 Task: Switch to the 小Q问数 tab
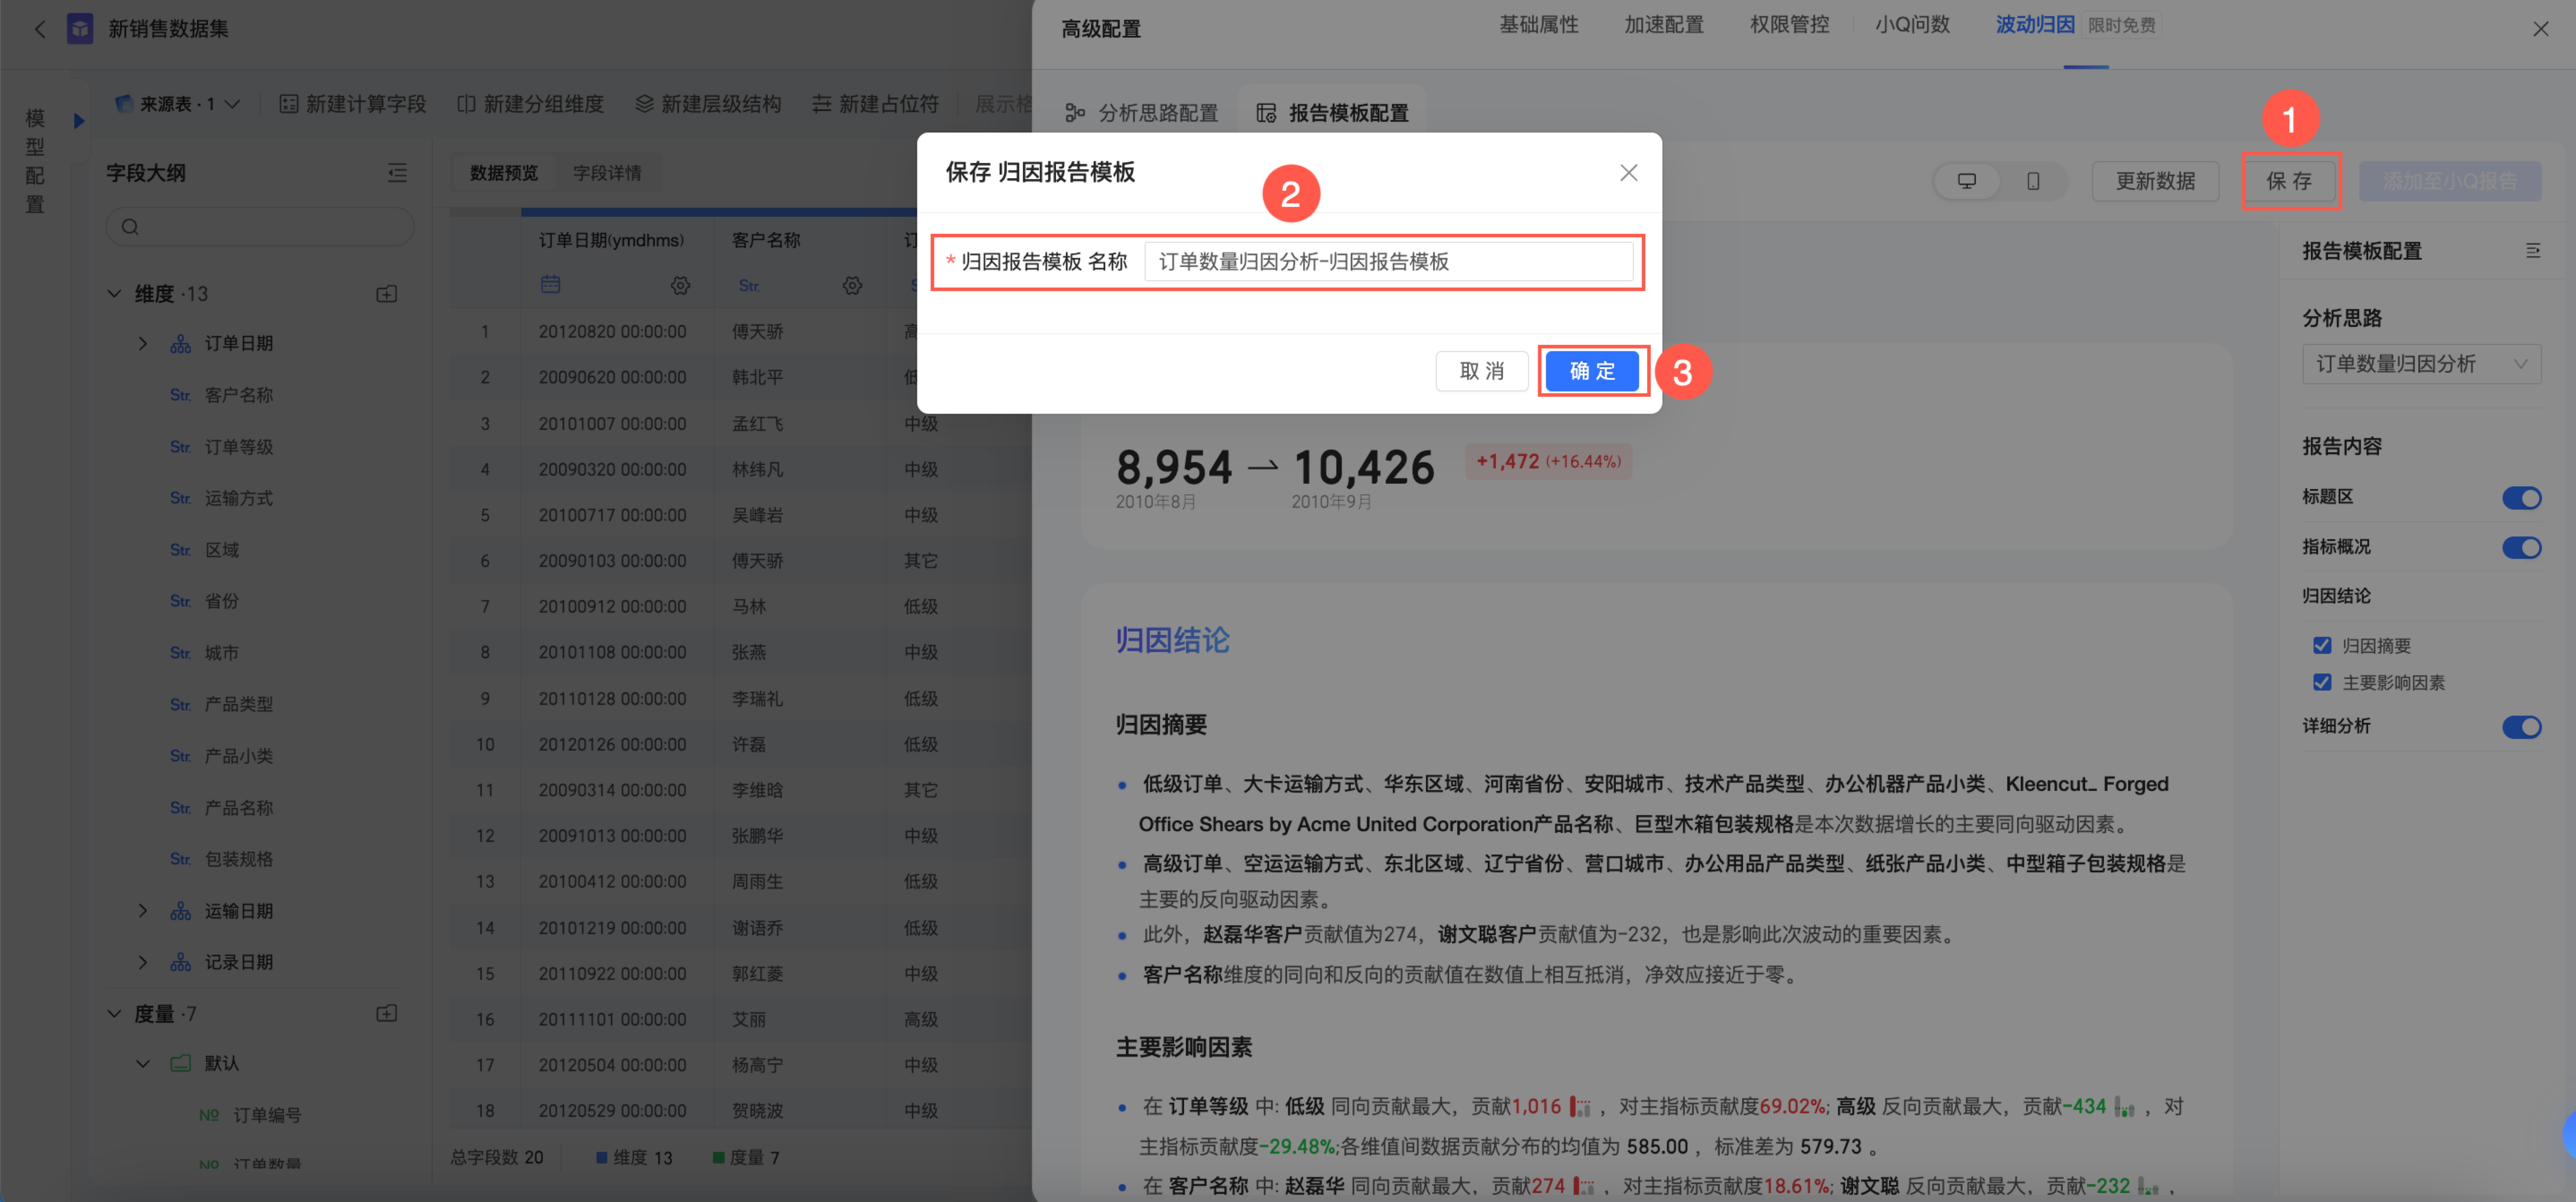coord(1911,25)
